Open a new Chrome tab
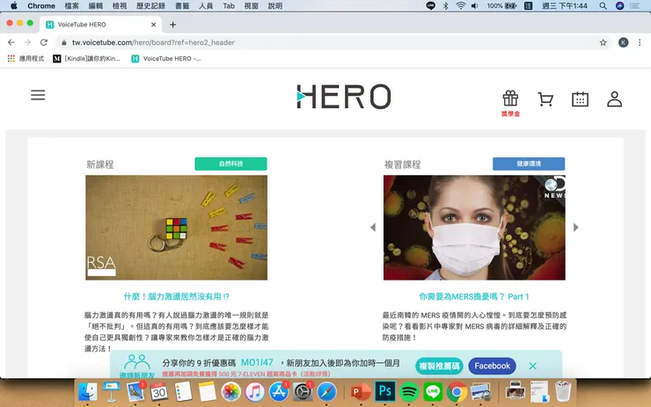Image resolution: width=651 pixels, height=407 pixels. click(172, 25)
